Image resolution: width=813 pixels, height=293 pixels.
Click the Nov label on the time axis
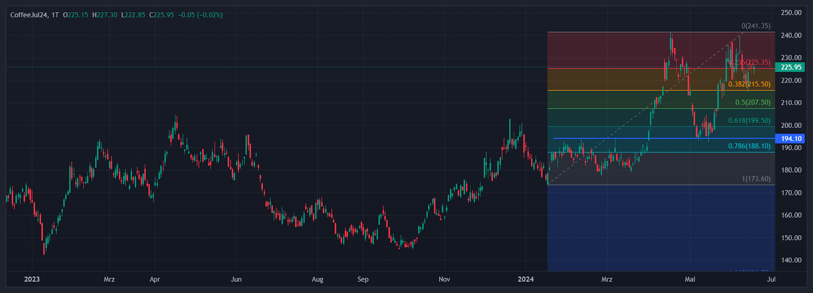[x=444, y=279]
